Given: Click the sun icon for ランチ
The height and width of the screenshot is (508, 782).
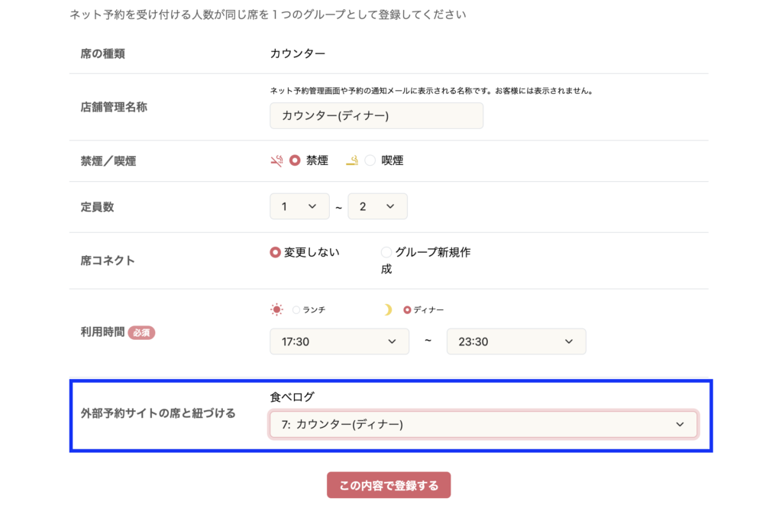Looking at the screenshot, I should tap(276, 309).
